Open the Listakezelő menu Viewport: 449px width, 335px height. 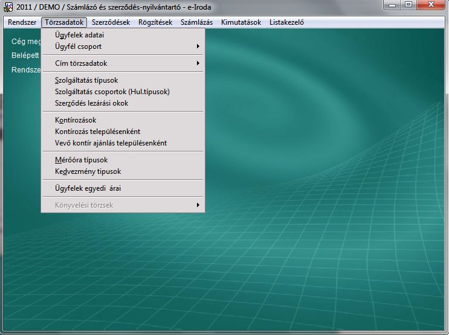(286, 22)
